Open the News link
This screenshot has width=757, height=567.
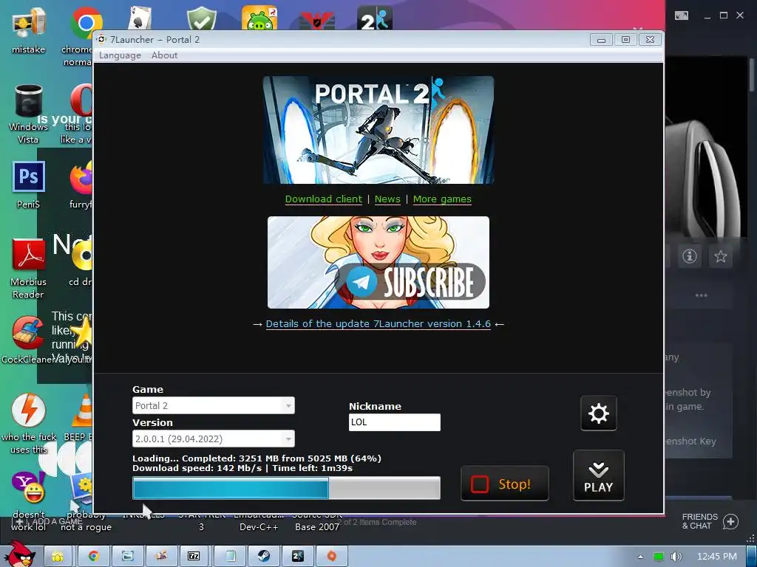coord(387,199)
